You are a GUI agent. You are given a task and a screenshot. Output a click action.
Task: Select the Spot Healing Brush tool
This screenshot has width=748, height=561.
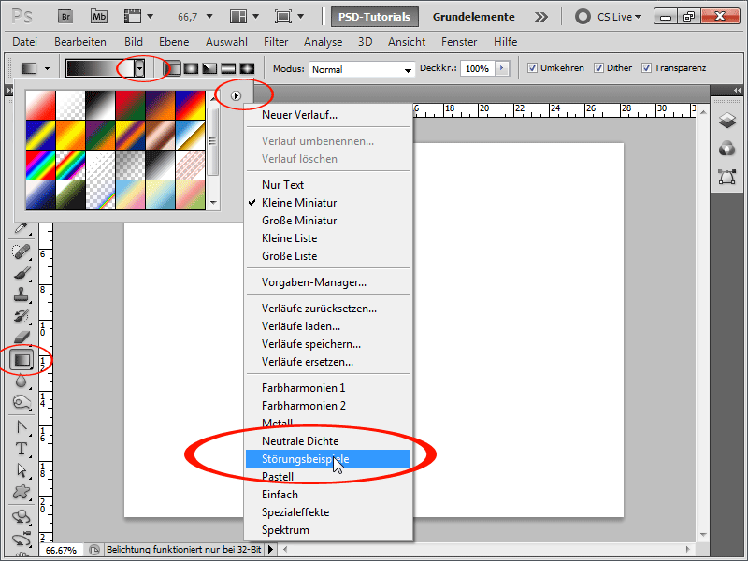click(21, 252)
